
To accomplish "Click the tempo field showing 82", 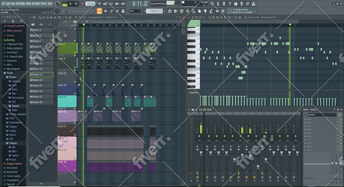I will 90,4.
